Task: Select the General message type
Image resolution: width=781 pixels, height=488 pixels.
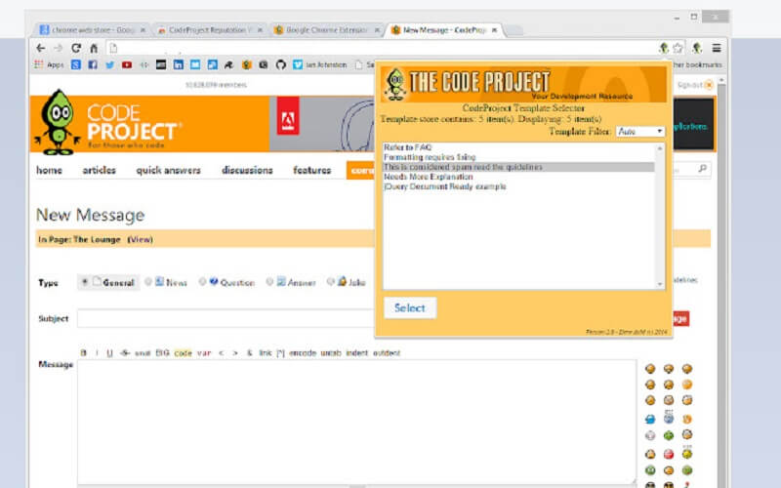Action: click(x=85, y=282)
